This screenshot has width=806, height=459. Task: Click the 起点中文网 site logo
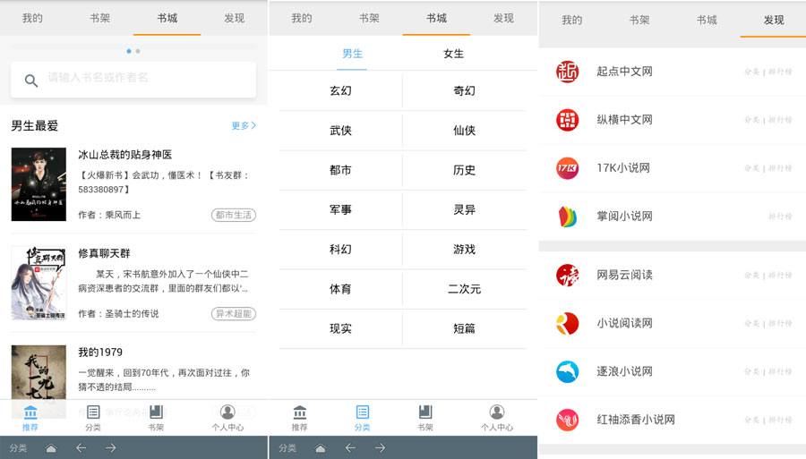tap(568, 72)
